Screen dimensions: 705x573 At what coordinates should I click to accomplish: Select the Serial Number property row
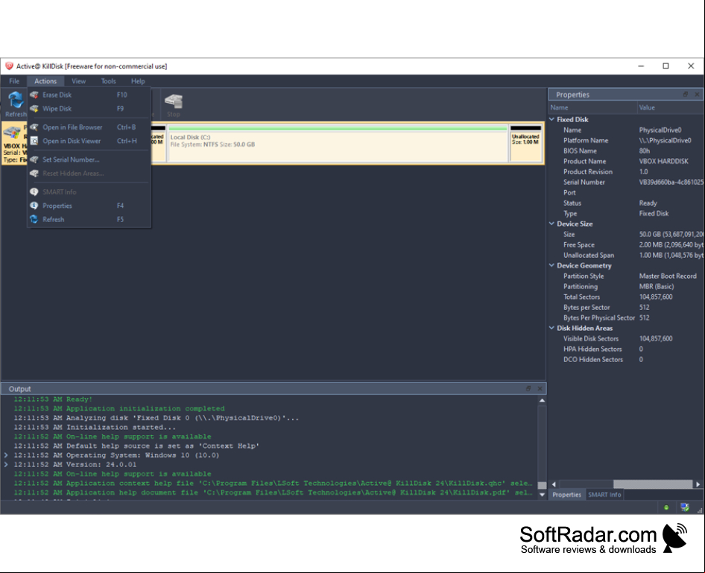click(626, 182)
